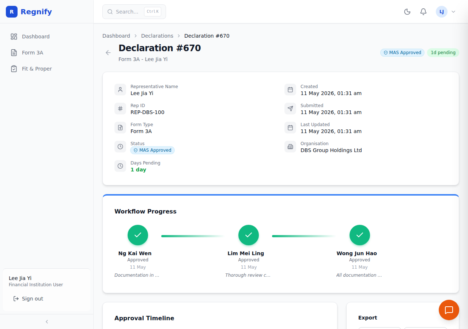Collapse the sidebar using the bottom chevron

click(47, 322)
